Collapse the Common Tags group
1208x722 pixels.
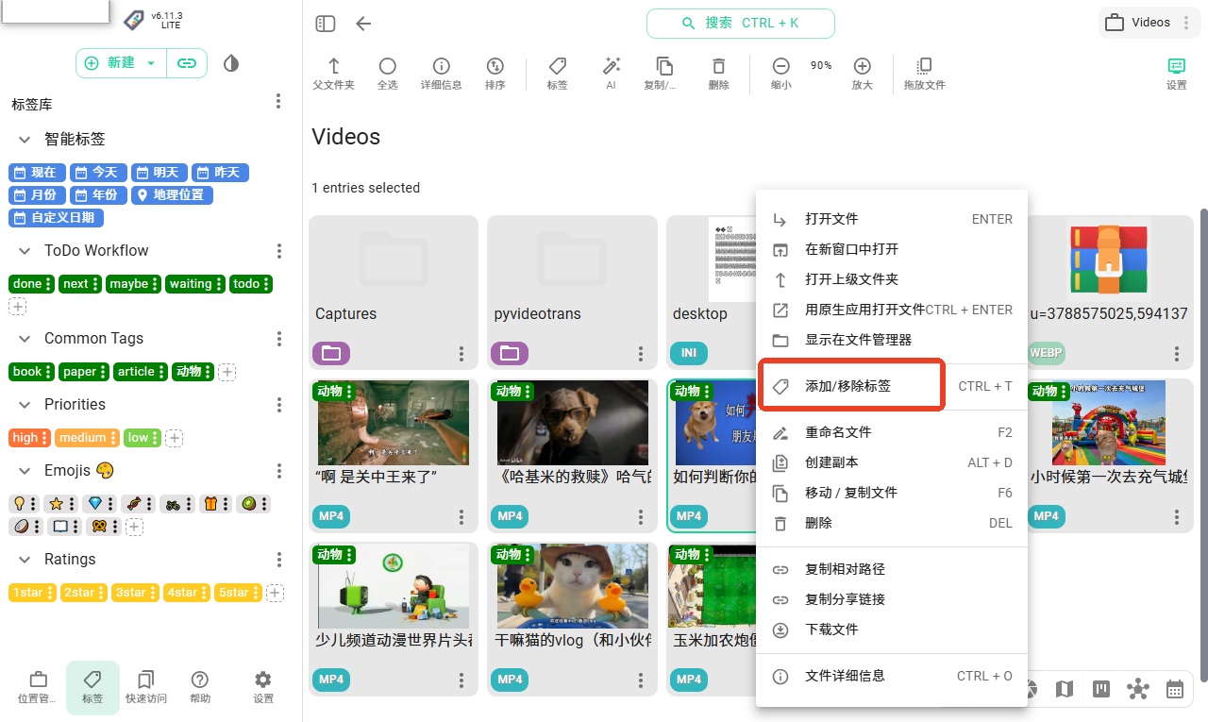(x=25, y=338)
